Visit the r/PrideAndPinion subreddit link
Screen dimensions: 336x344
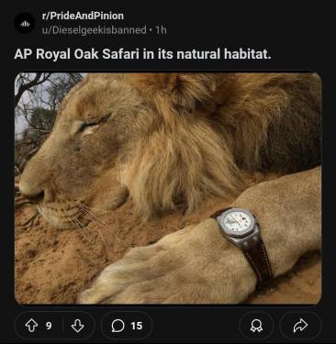83,16
